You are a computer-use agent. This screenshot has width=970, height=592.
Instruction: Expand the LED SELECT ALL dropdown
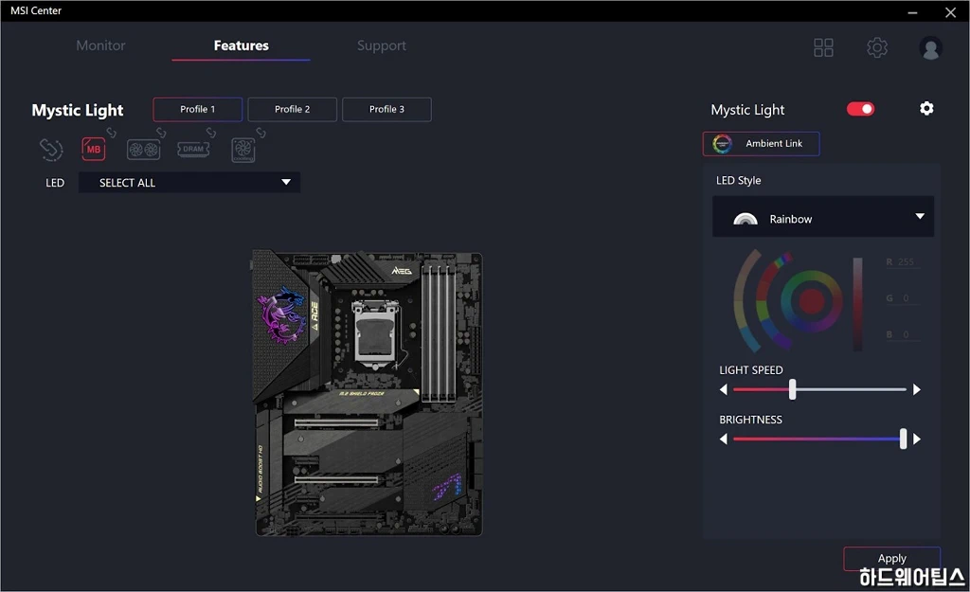(x=189, y=183)
